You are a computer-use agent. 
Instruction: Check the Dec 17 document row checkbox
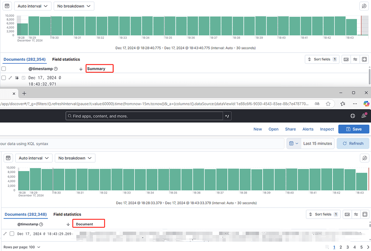pos(12,234)
